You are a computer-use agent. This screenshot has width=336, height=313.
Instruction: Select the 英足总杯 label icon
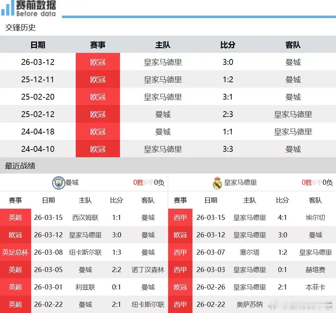tap(15, 253)
